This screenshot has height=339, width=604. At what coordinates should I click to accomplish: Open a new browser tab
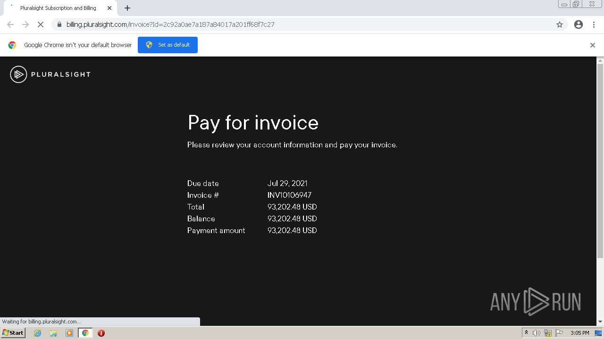[127, 8]
